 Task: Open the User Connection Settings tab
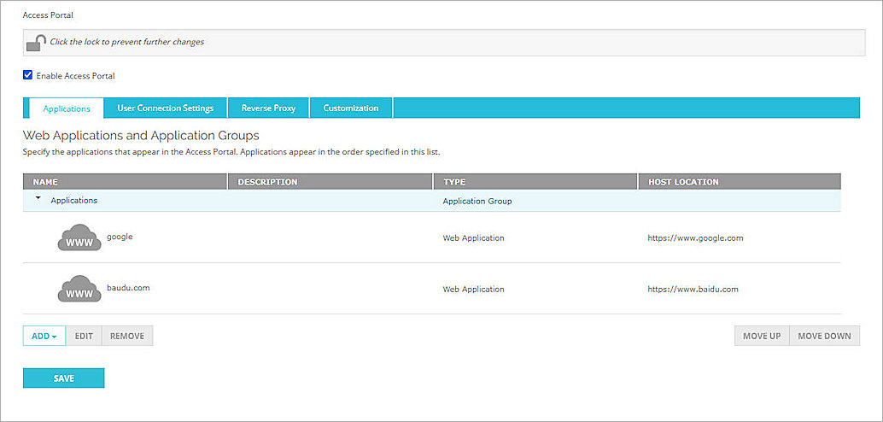(x=166, y=108)
